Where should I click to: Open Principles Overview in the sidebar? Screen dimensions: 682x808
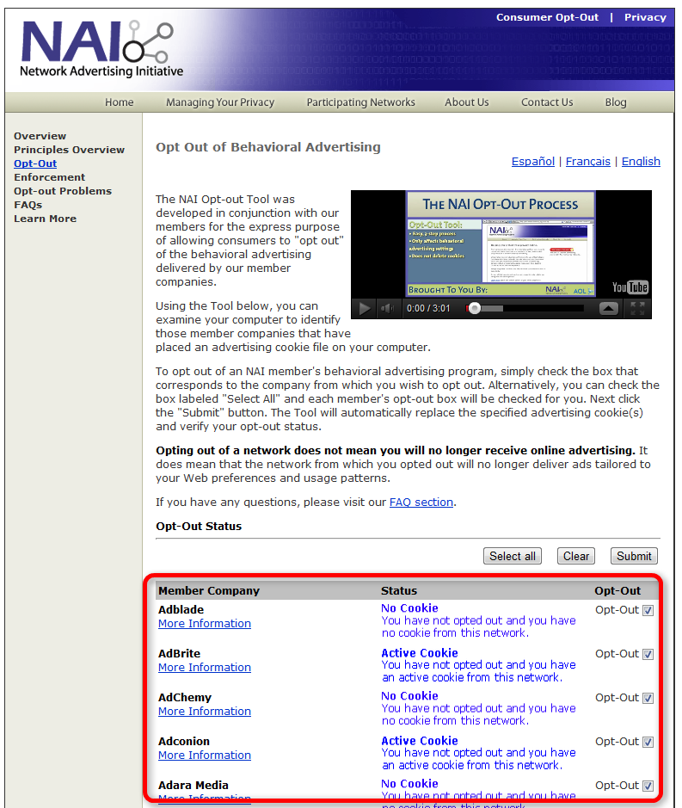pyautogui.click(x=69, y=150)
